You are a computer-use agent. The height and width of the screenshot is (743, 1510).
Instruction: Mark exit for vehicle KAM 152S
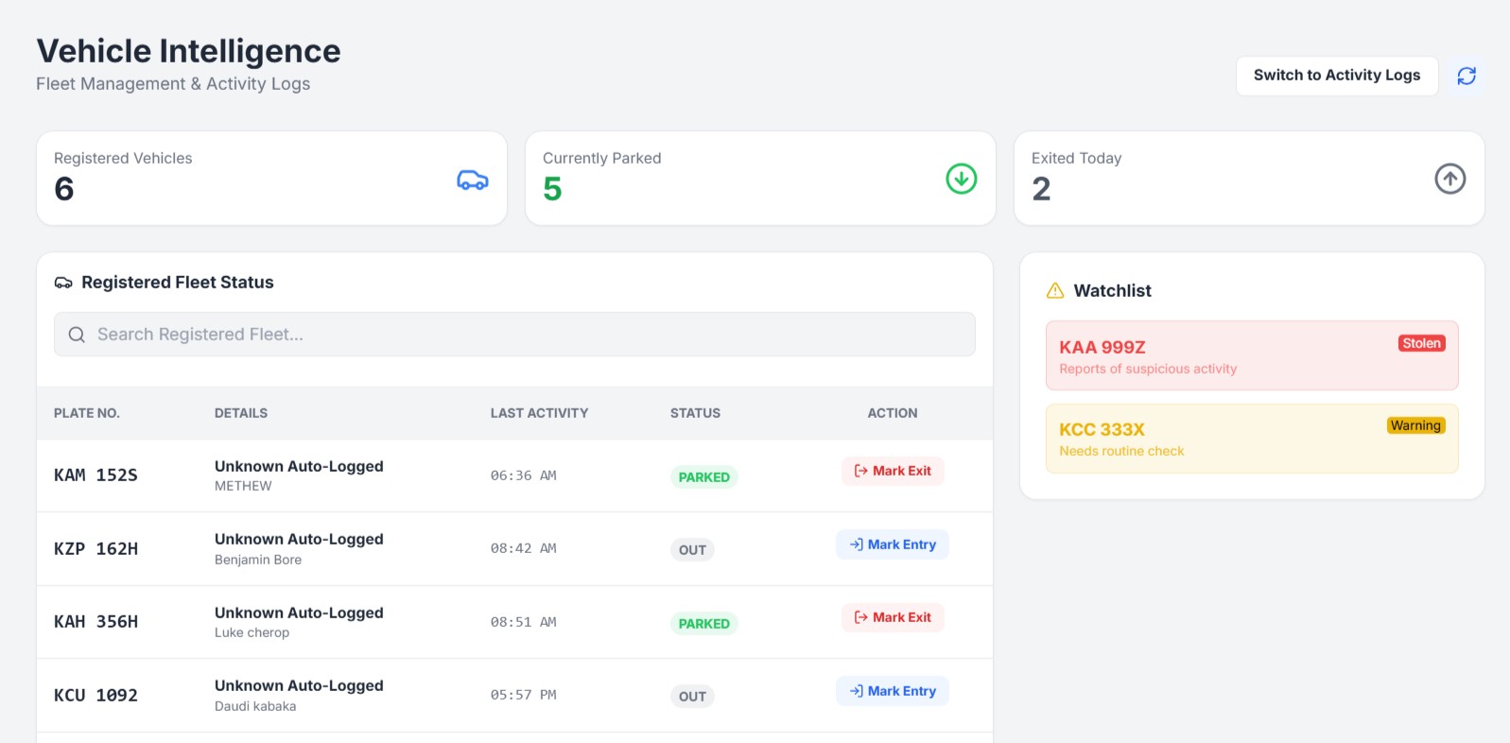893,471
